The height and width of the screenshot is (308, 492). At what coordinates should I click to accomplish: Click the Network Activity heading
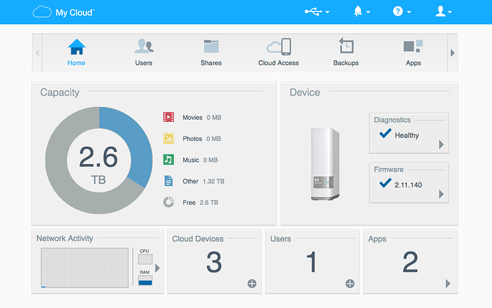click(65, 238)
